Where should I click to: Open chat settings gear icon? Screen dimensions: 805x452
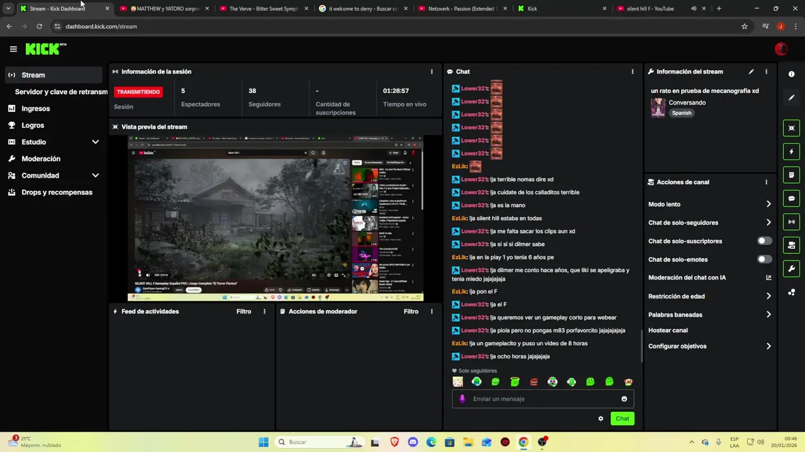point(601,419)
